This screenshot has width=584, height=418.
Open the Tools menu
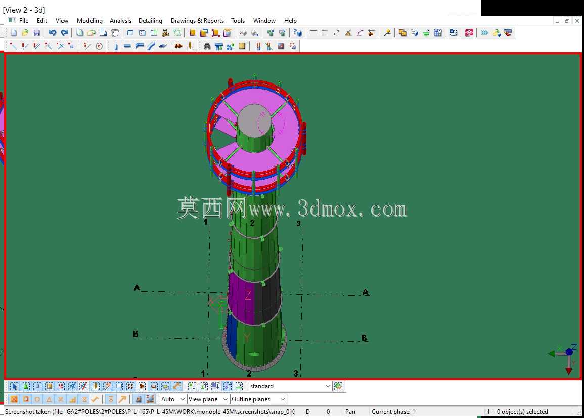pos(238,21)
